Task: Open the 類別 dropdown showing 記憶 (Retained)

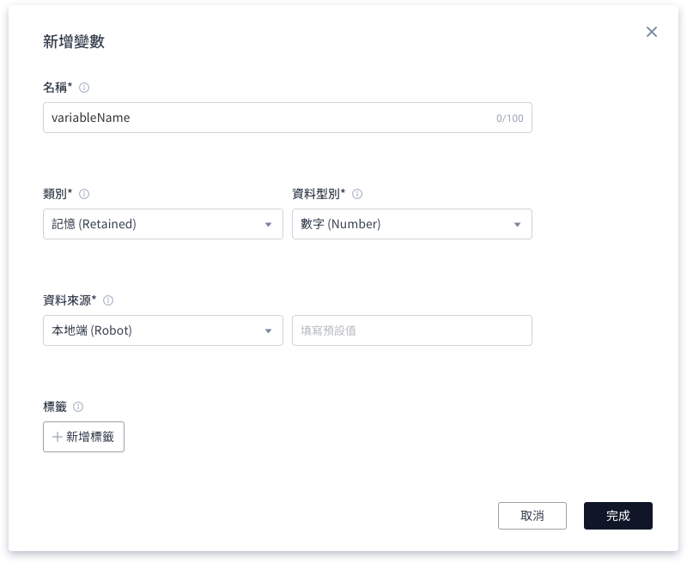Action: click(x=163, y=224)
